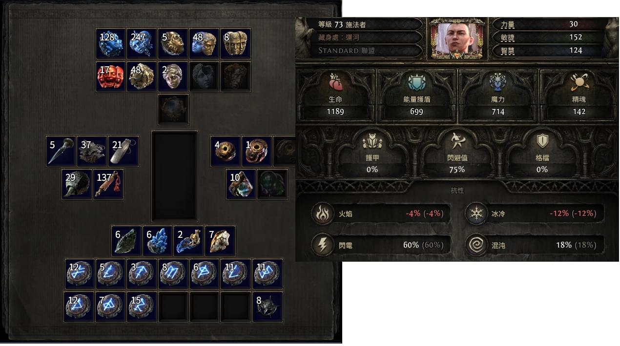Select the item stack showing 37
620x346 pixels.
coord(92,151)
